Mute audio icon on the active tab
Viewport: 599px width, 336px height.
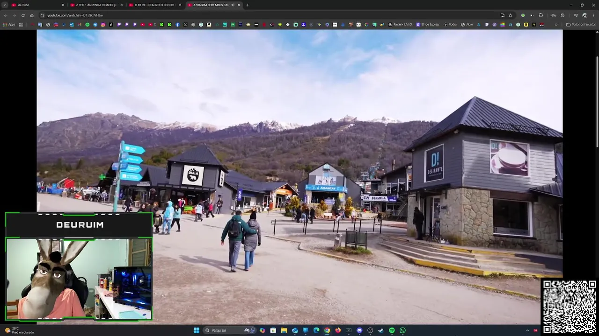point(233,5)
